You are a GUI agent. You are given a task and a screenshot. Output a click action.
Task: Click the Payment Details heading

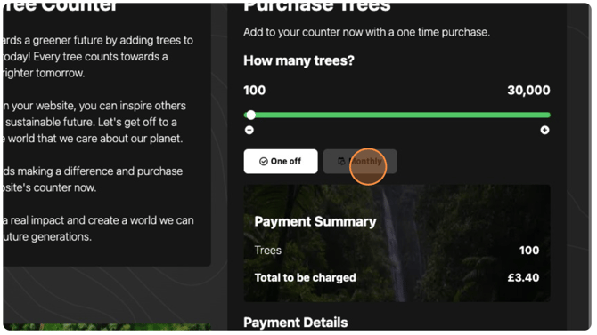[296, 323]
